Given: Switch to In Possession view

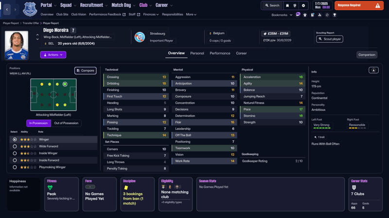Looking at the screenshot, I should pyautogui.click(x=38, y=123).
